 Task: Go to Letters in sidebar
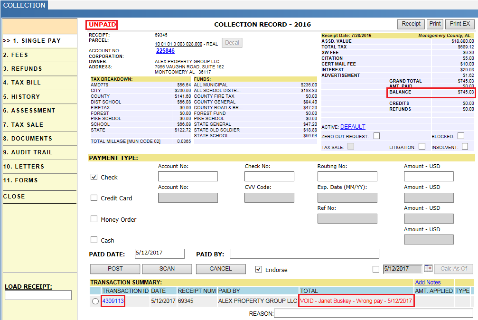39,167
